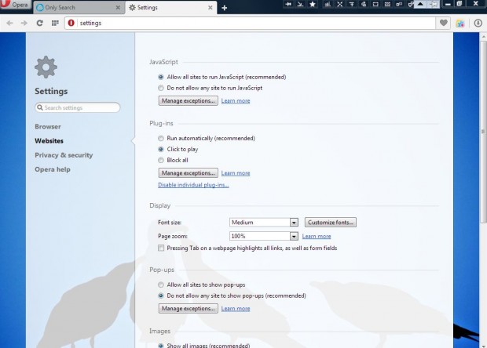Open Learn more link under JavaScript
Screen dimensions: 487x348
(236, 100)
